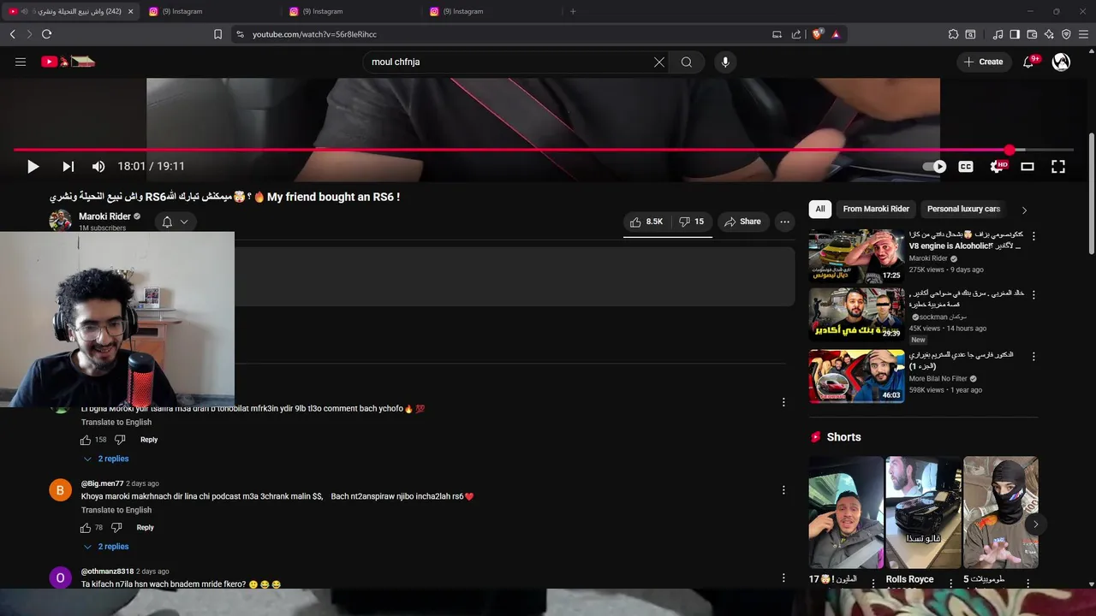Translate @Big.men77's comment to English
Screen dimensions: 1096x616
coord(116,510)
